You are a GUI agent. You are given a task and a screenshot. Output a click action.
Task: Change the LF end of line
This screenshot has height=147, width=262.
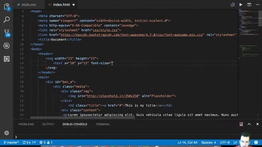235,143
